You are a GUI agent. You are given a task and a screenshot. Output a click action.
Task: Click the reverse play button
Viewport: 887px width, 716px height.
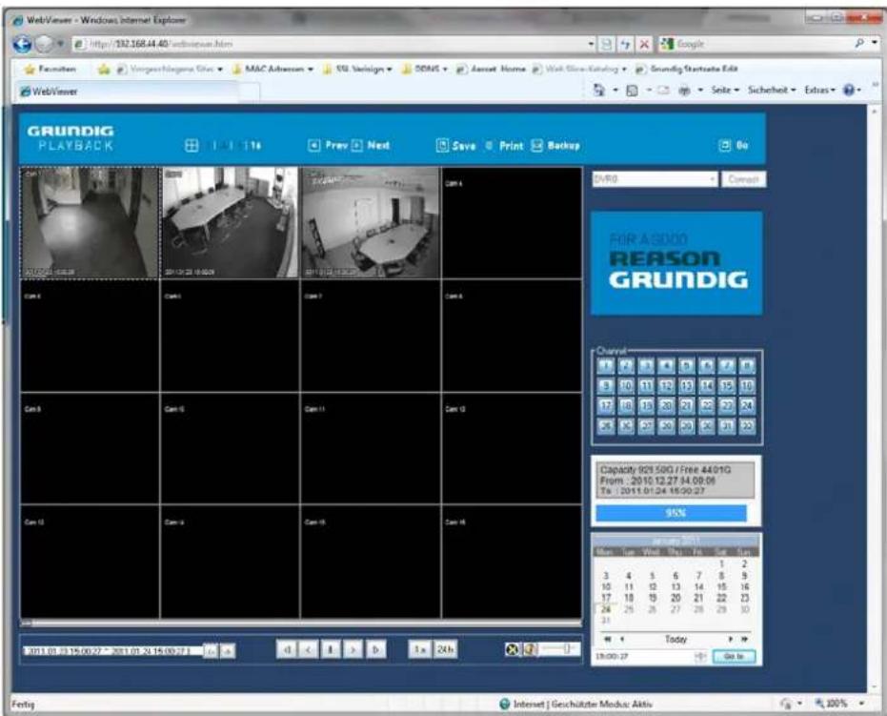(309, 649)
